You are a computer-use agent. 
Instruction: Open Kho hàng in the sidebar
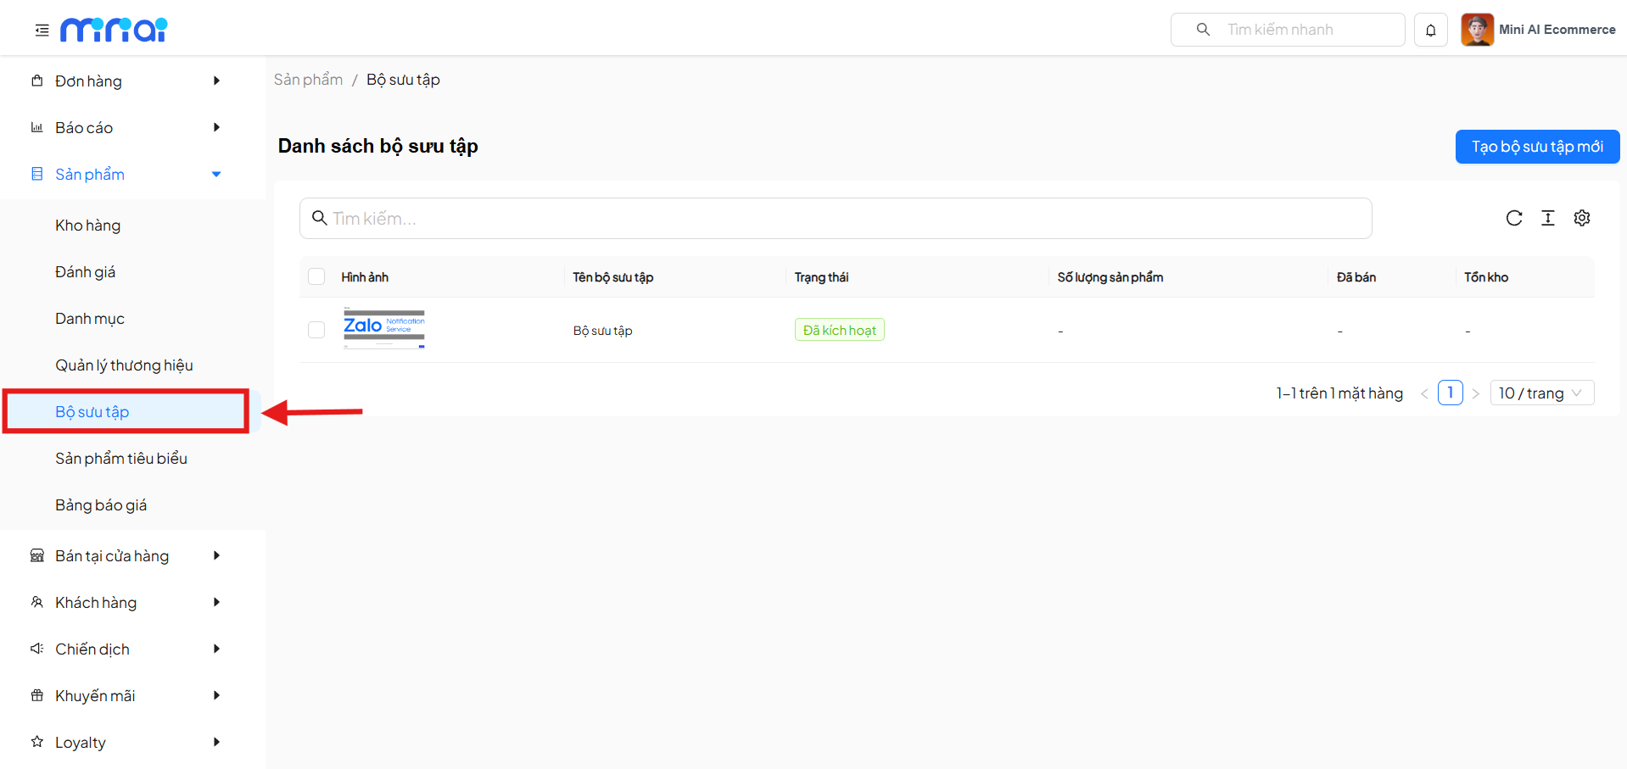pos(88,226)
